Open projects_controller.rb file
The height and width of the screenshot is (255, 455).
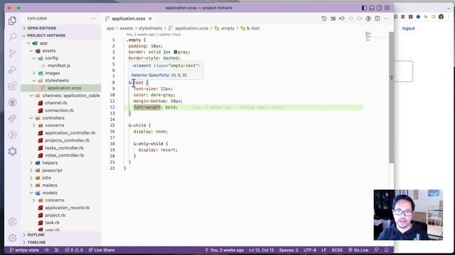pyautogui.click(x=67, y=140)
